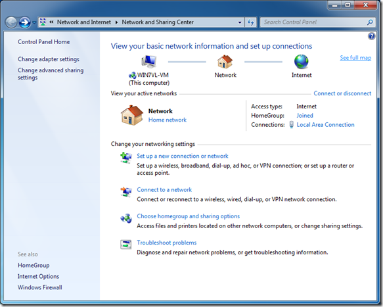The image size is (383, 307).
Task: Open Change adapter settings
Action: pyautogui.click(x=49, y=59)
